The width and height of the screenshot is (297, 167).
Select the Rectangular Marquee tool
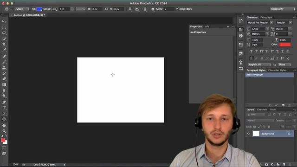click(4, 27)
